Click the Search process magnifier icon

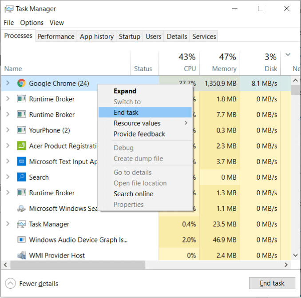click(21, 177)
